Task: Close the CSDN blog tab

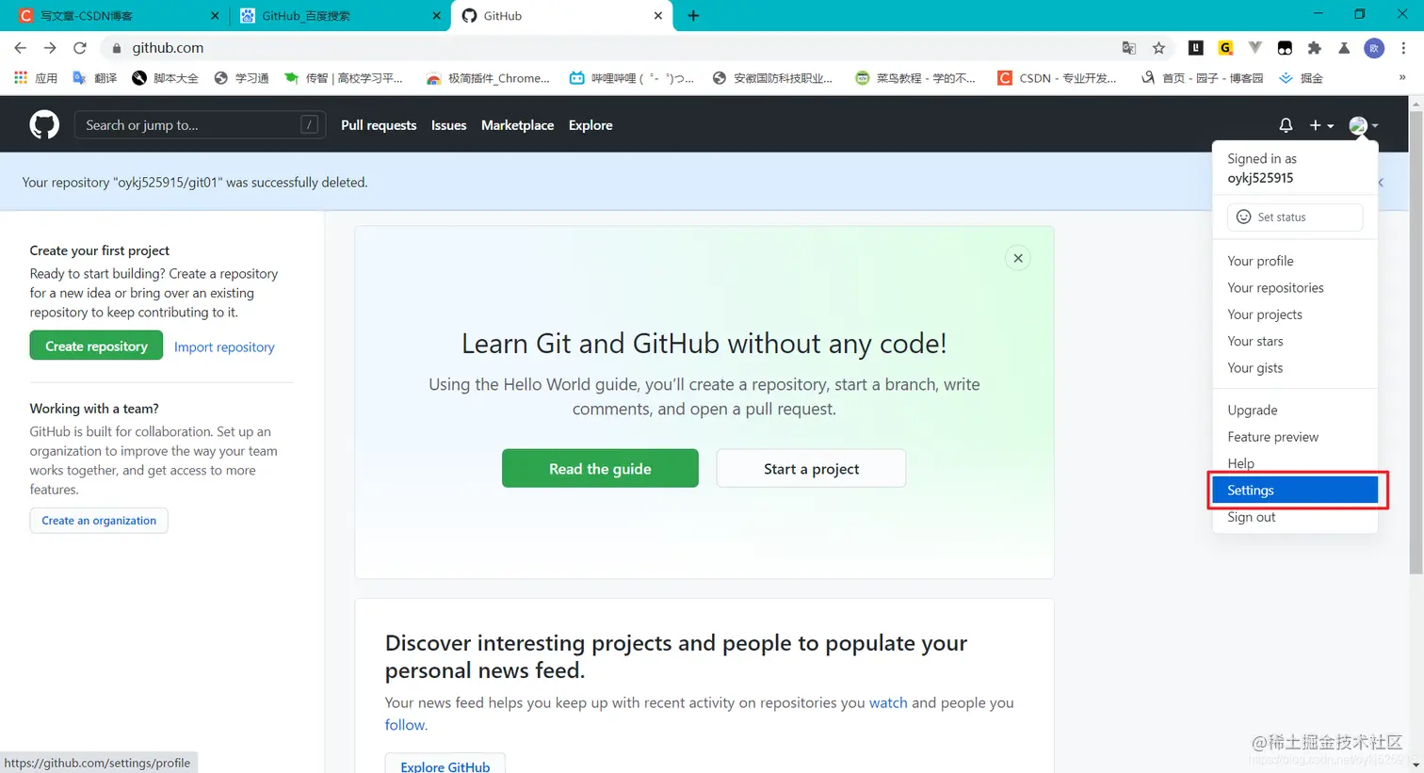Action: pos(215,16)
